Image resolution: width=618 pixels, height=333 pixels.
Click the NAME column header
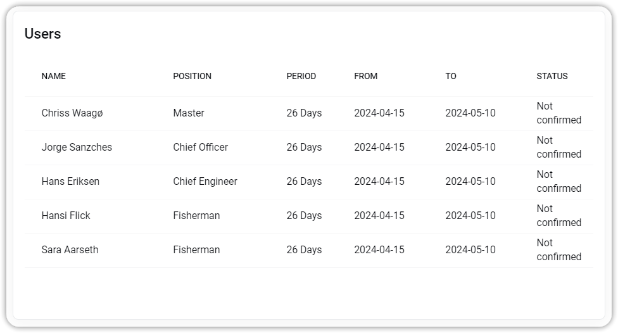(54, 76)
